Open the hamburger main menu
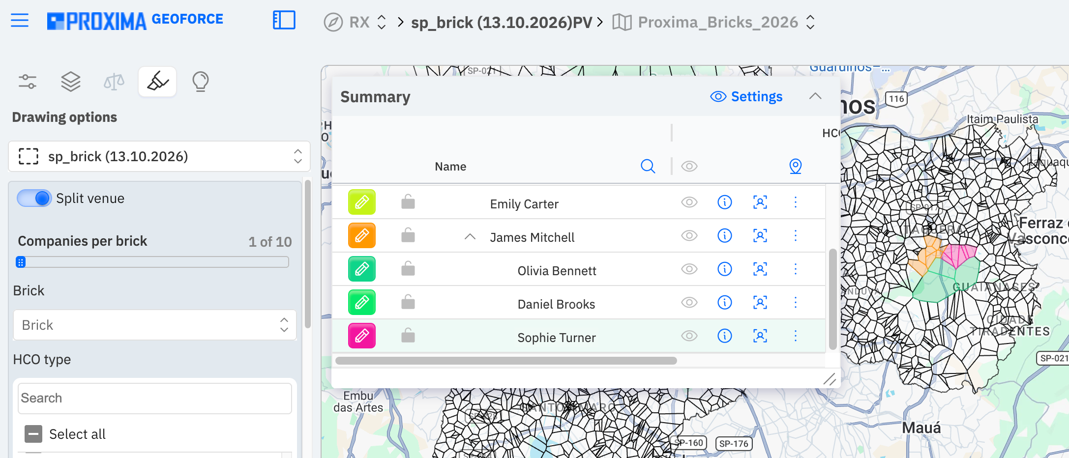 pos(20,21)
